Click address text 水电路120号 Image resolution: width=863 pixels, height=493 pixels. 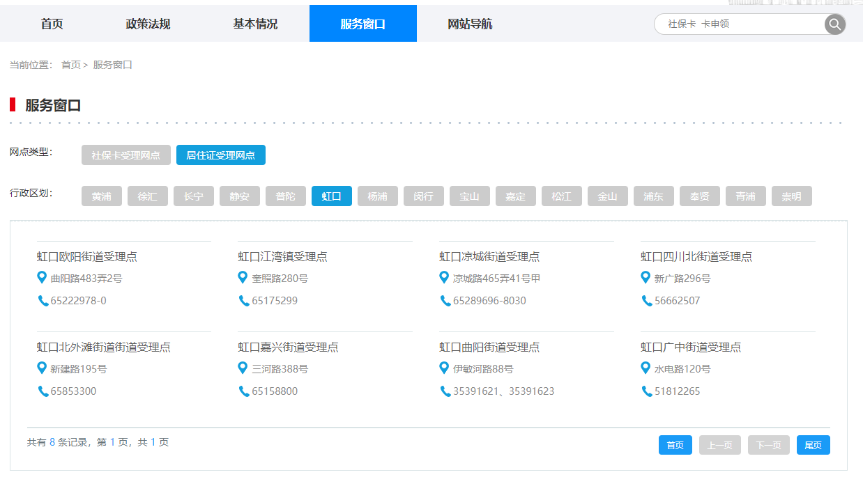682,369
